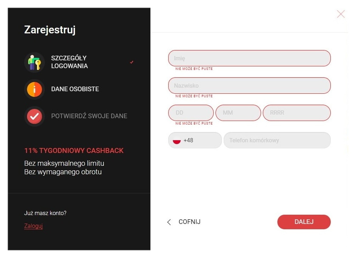The height and width of the screenshot is (258, 356).
Task: Go to the Potwierdź Swoje Dane step
Action: pyautogui.click(x=89, y=116)
